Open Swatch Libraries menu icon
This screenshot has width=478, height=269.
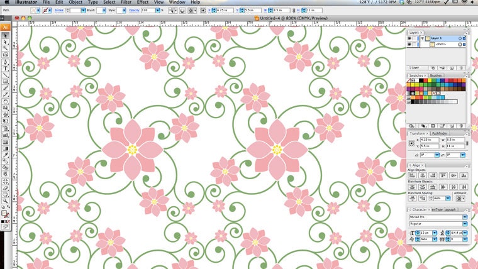(411, 126)
